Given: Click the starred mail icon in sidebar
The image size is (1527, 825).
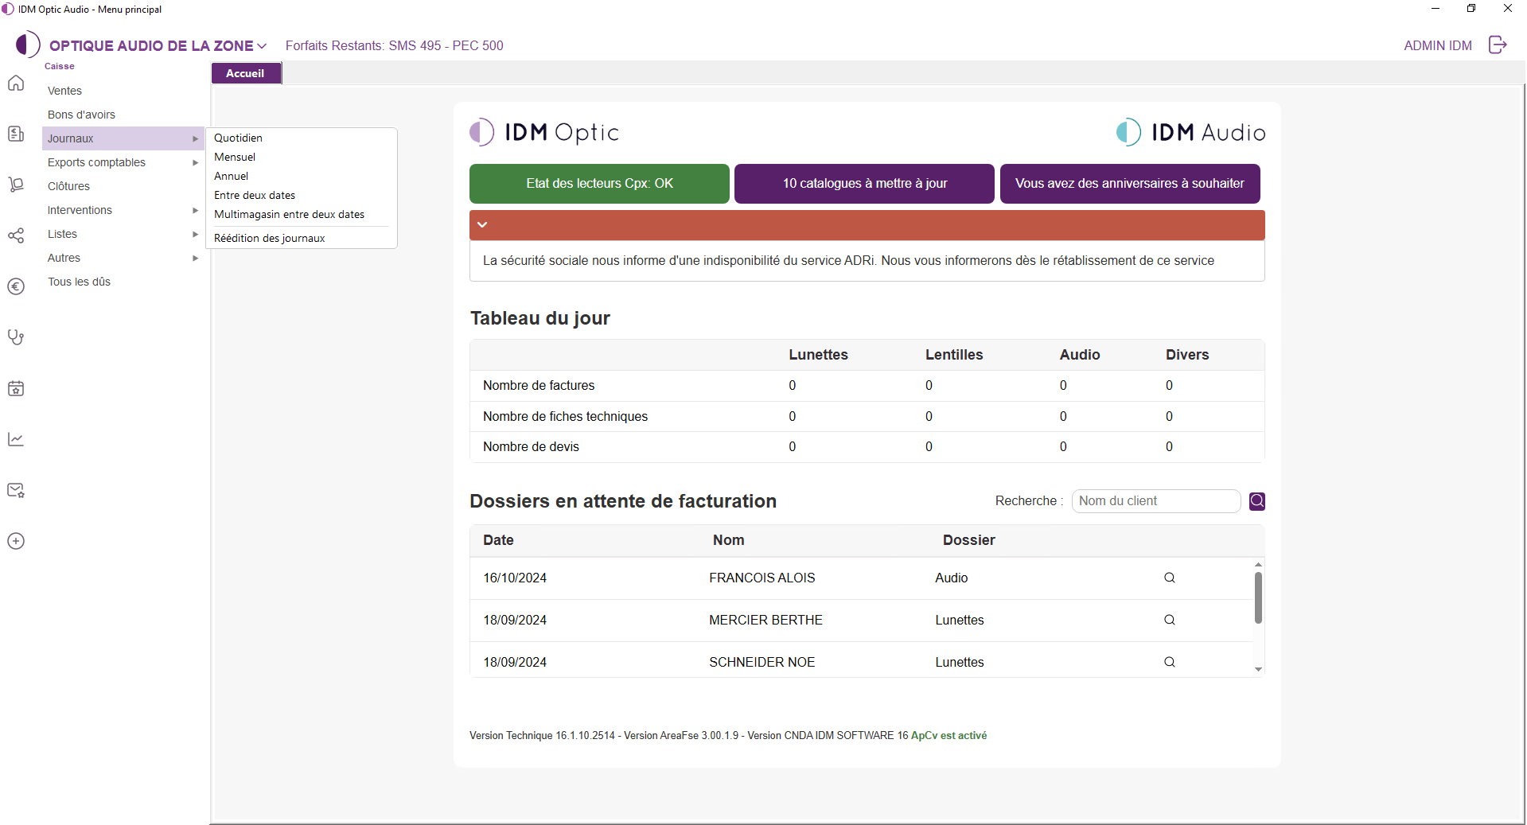Looking at the screenshot, I should (16, 490).
